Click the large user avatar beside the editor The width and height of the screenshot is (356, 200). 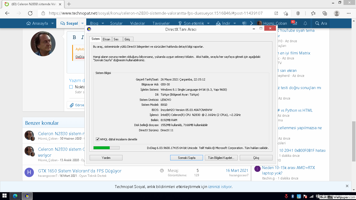(x=43, y=44)
